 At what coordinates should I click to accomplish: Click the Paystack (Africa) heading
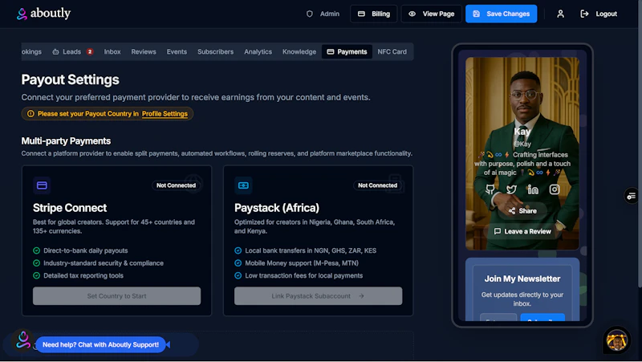277,208
